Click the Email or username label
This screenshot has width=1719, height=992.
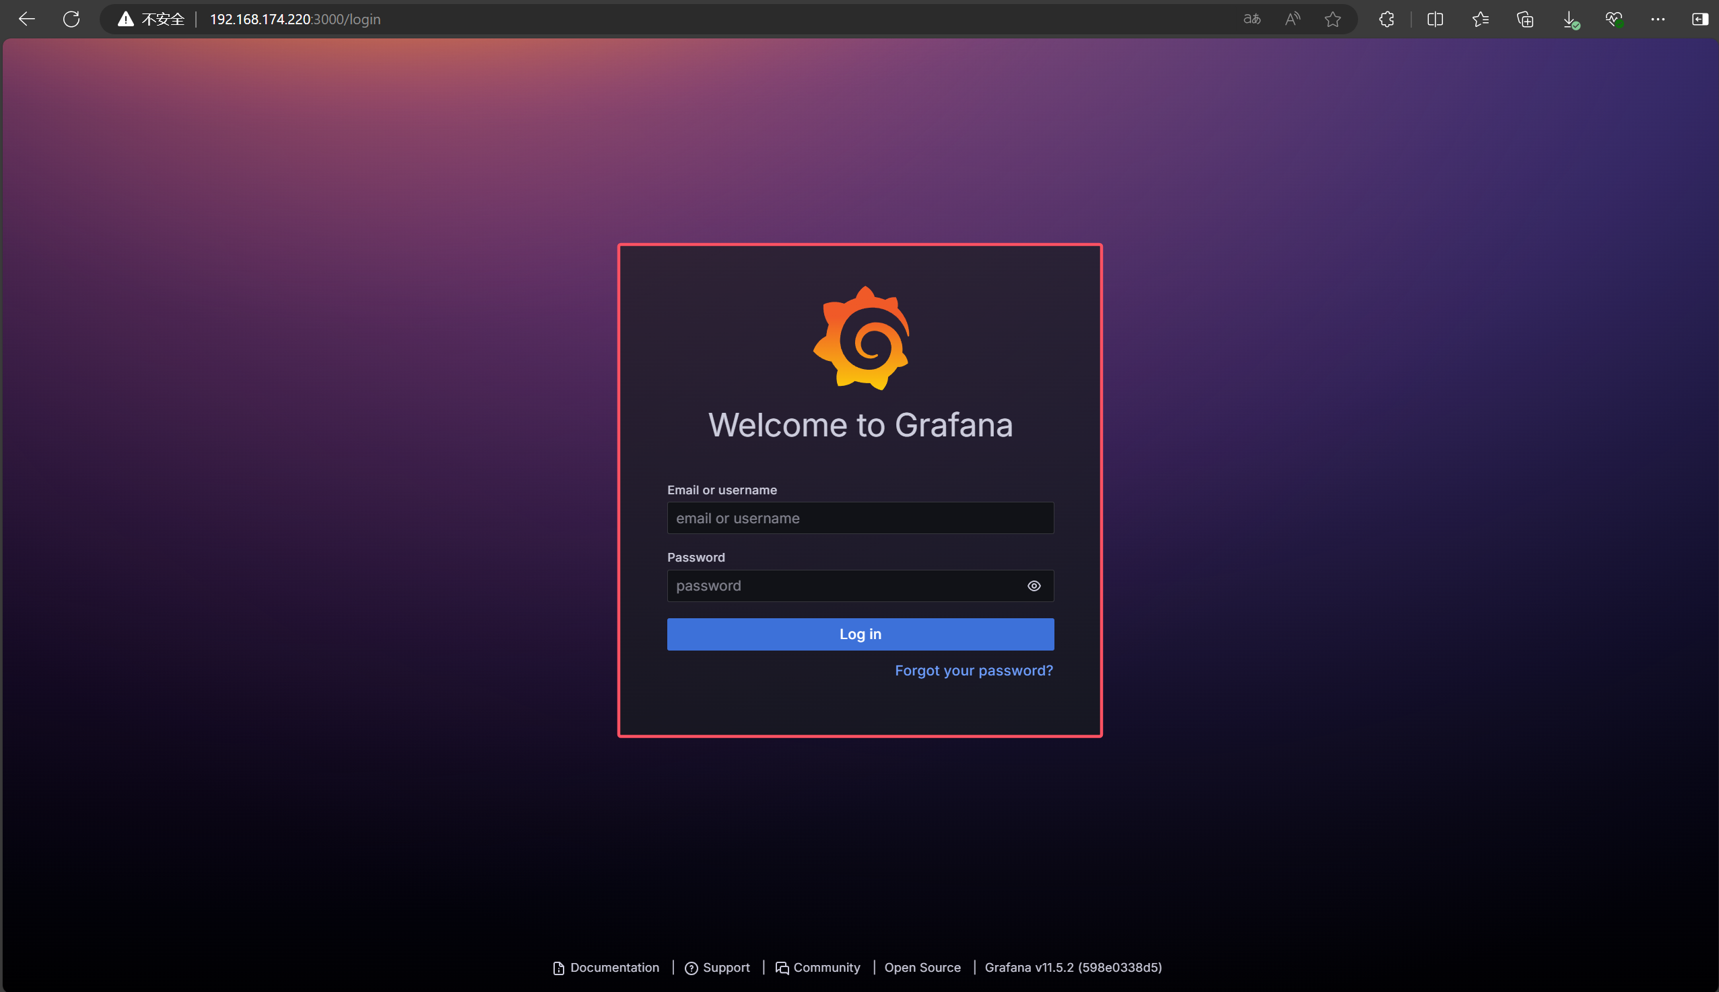722,490
